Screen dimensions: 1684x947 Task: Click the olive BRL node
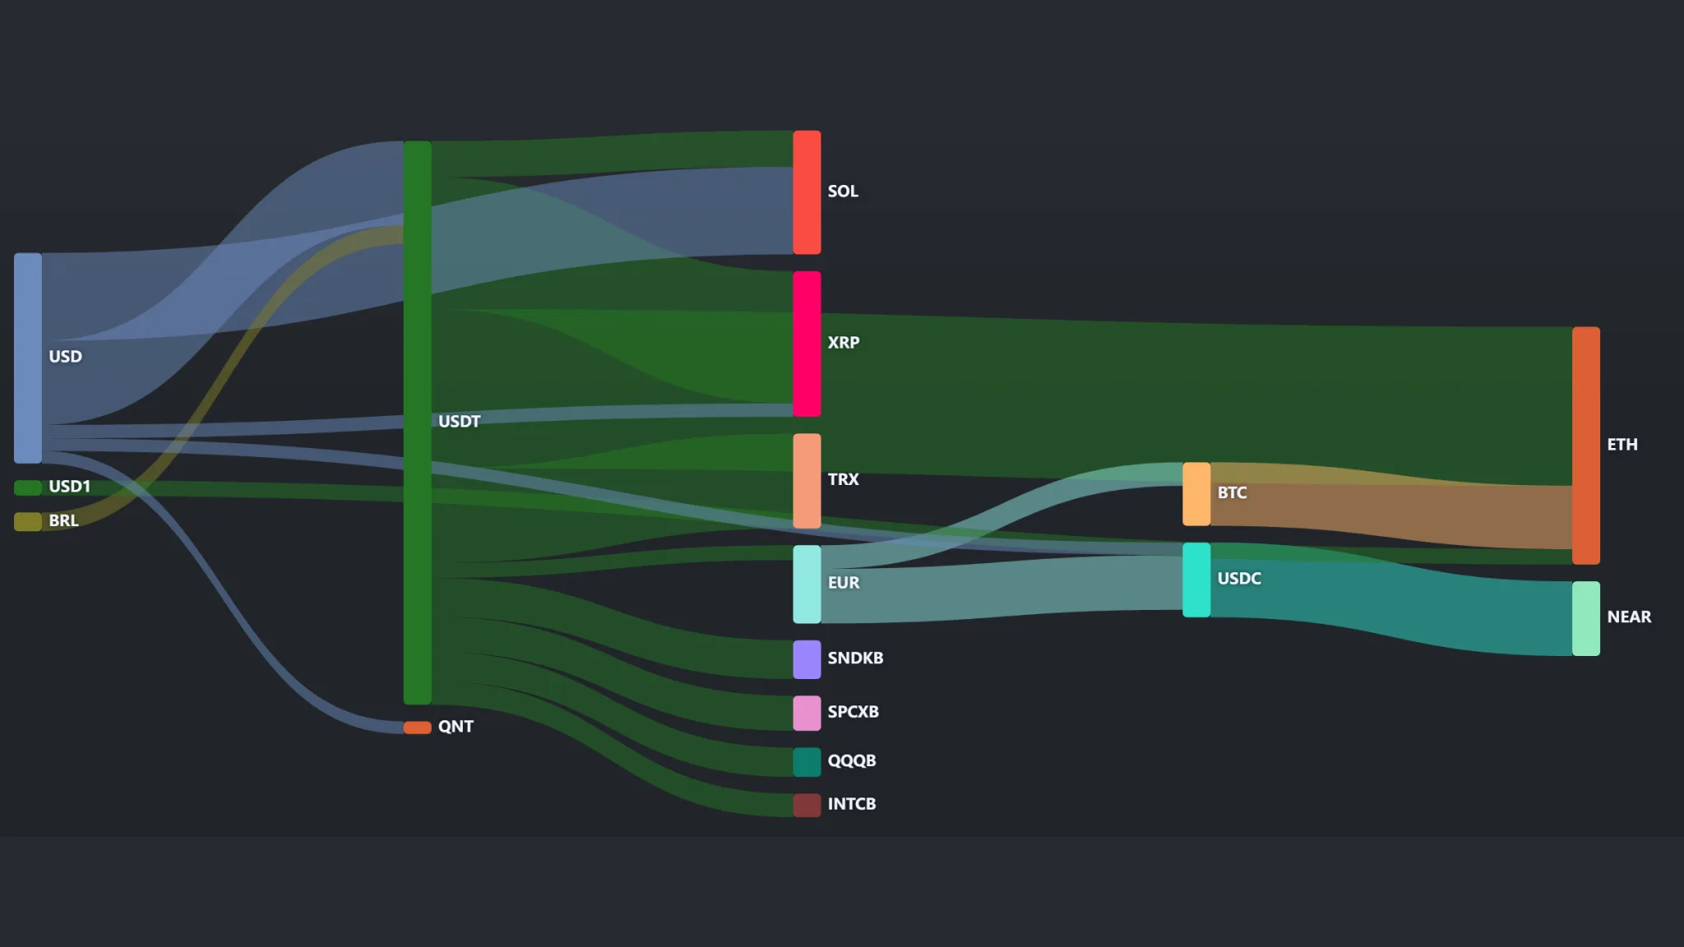click(x=28, y=521)
